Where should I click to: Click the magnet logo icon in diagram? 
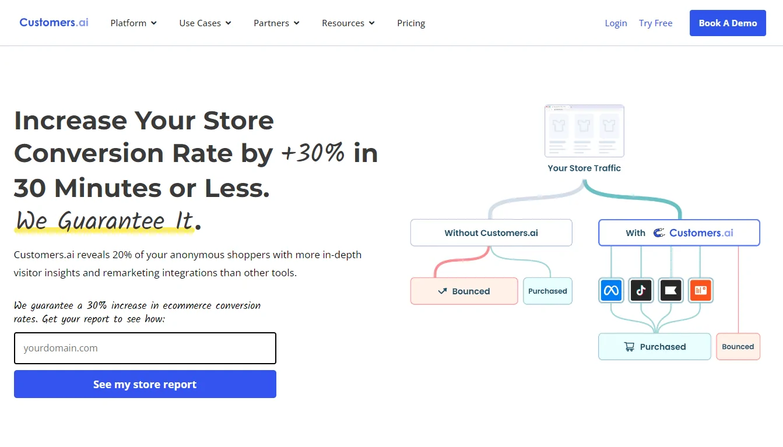(x=659, y=233)
